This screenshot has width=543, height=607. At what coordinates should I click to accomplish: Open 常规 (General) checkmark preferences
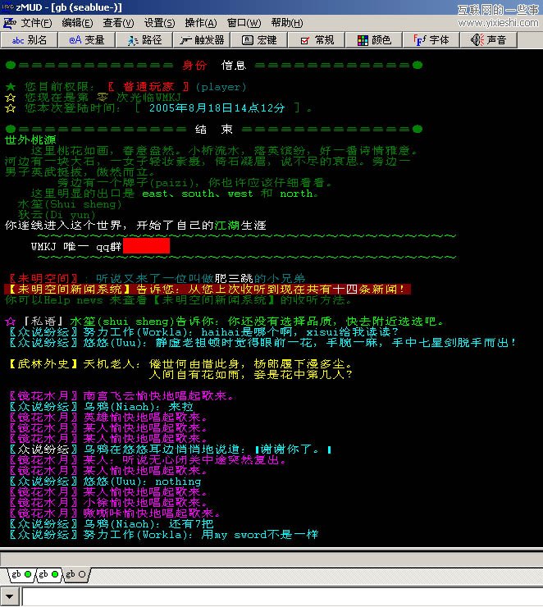pyautogui.click(x=317, y=39)
